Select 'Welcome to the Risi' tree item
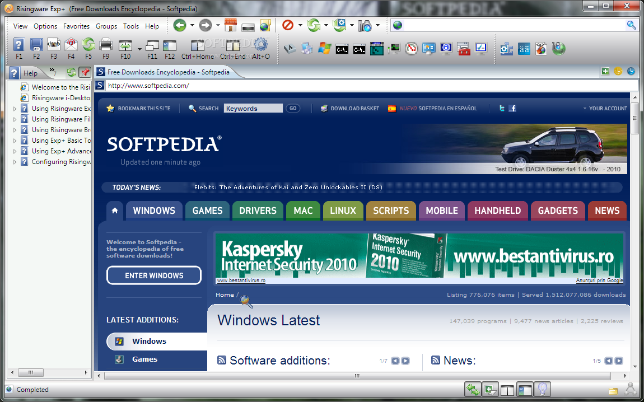644x402 pixels. click(61, 87)
